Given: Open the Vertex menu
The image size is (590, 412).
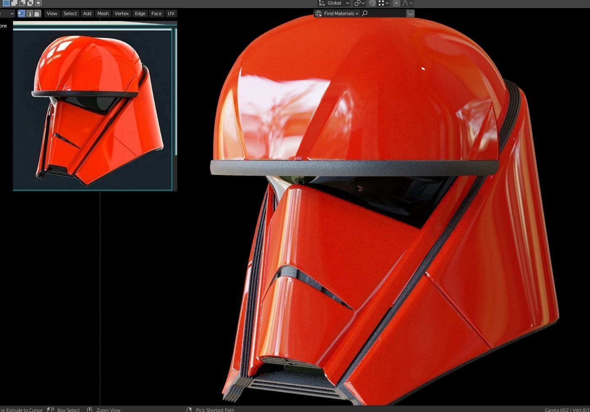Looking at the screenshot, I should pyautogui.click(x=121, y=13).
